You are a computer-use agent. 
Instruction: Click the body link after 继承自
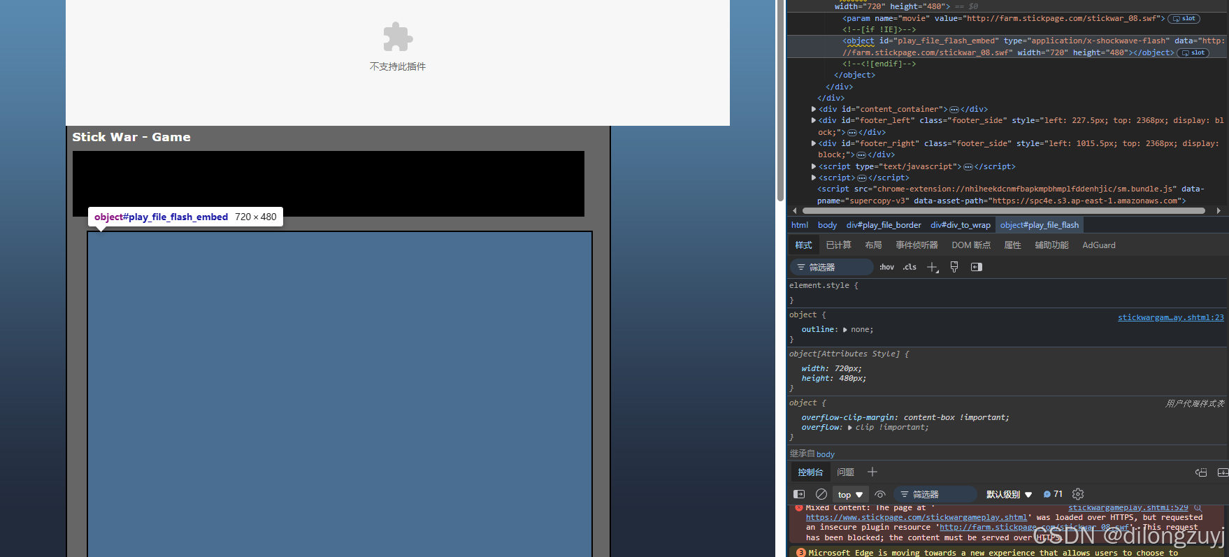tap(826, 454)
